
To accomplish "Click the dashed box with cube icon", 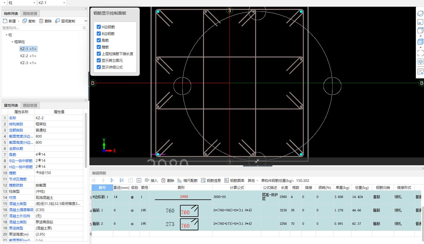I will (x=420, y=62).
